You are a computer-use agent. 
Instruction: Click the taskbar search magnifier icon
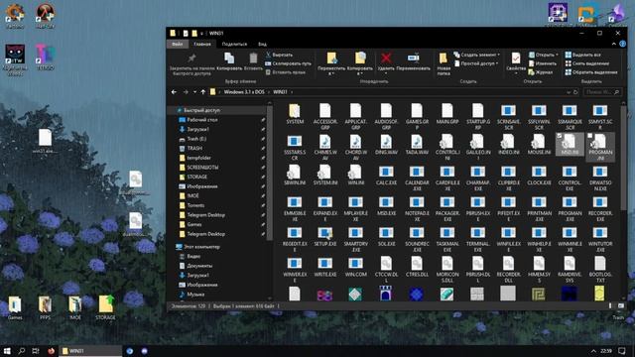coord(22,351)
